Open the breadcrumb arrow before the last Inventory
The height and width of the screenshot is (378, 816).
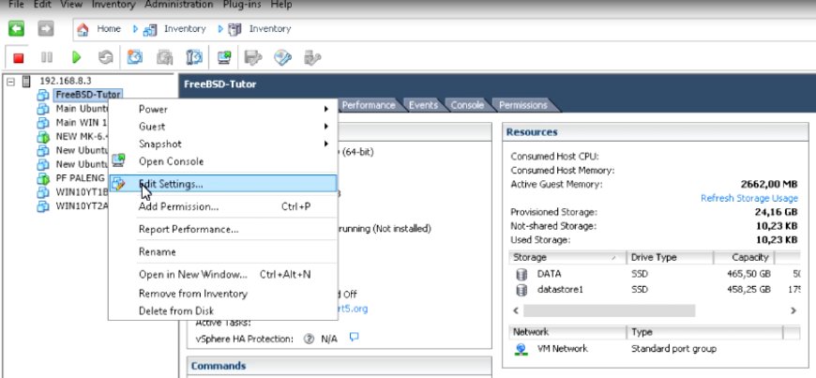pyautogui.click(x=220, y=29)
